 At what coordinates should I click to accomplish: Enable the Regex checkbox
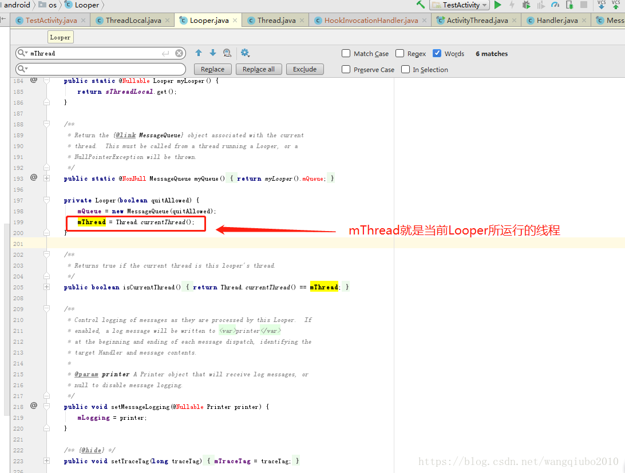point(400,53)
